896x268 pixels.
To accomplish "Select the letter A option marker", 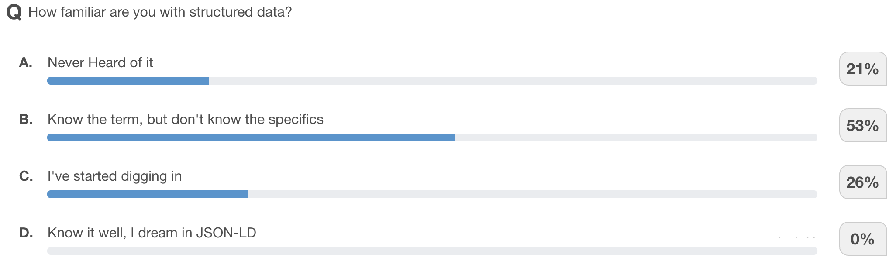I will [x=26, y=63].
